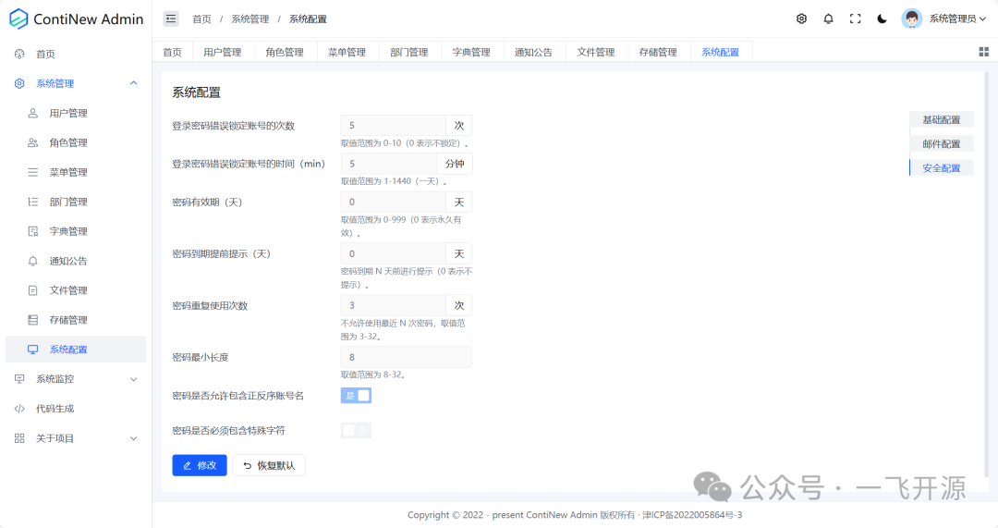Toggle 密码是否必须包含特殊字符 switch
This screenshot has height=528, width=998.
click(x=356, y=431)
